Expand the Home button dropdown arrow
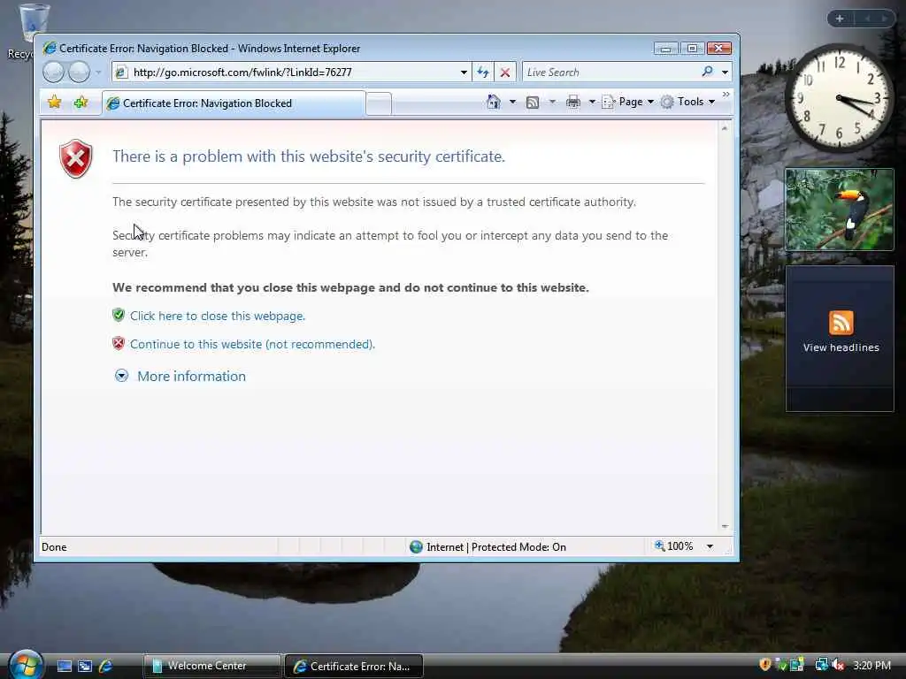 point(512,103)
